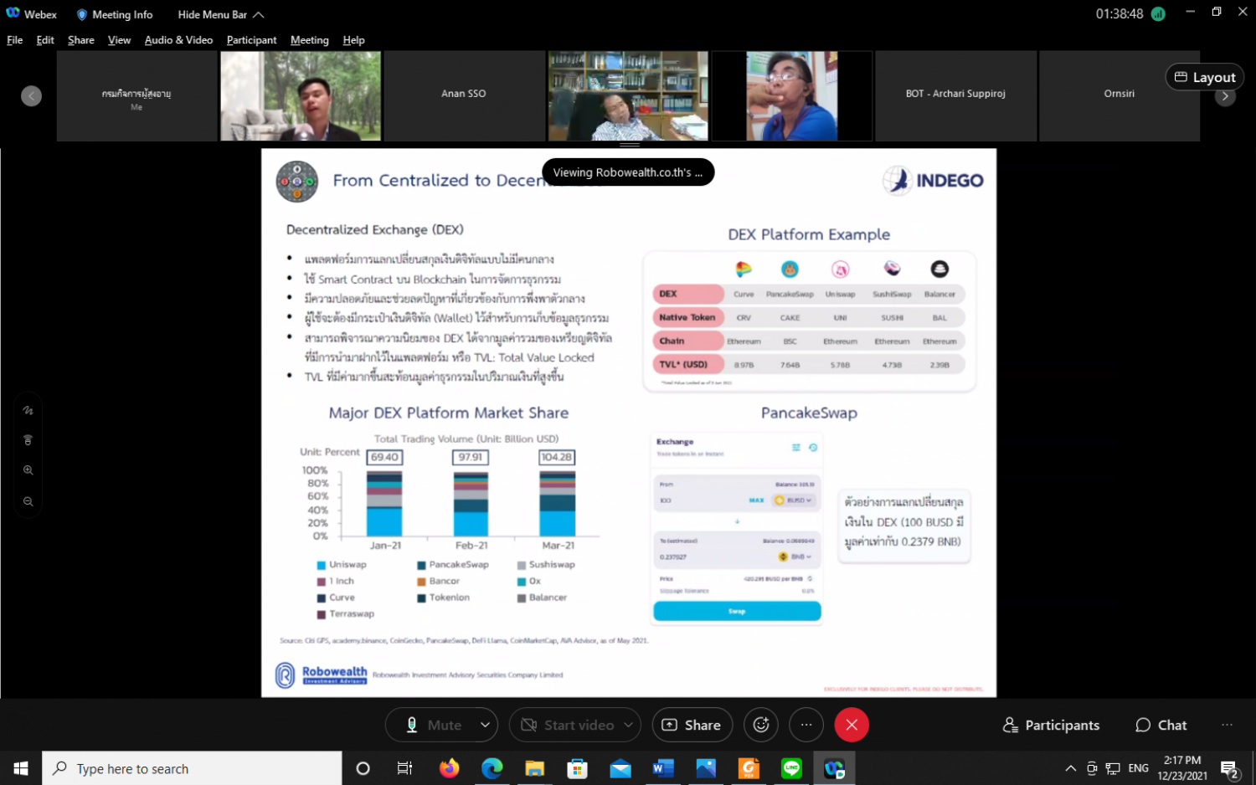Zoom out of the shared content
The width and height of the screenshot is (1256, 785).
tap(28, 501)
